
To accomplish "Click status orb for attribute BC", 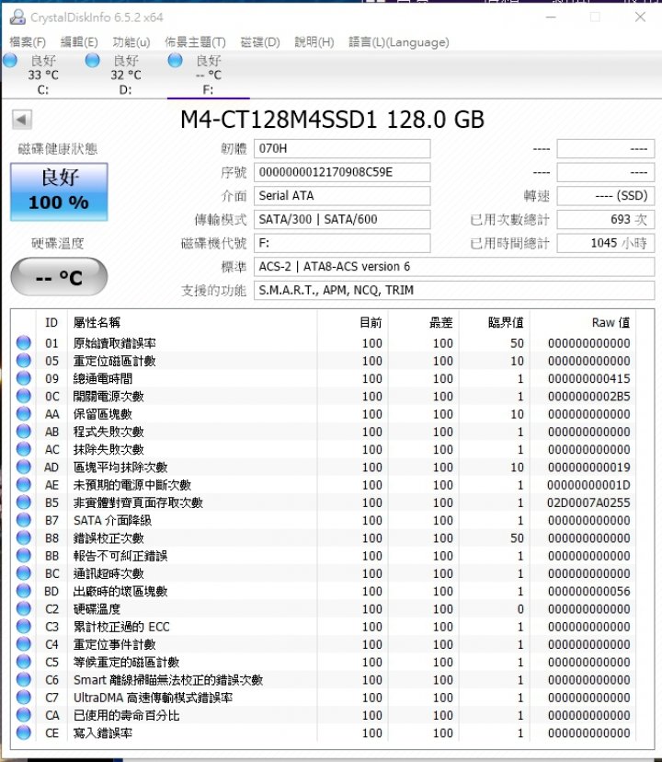I will (x=23, y=573).
